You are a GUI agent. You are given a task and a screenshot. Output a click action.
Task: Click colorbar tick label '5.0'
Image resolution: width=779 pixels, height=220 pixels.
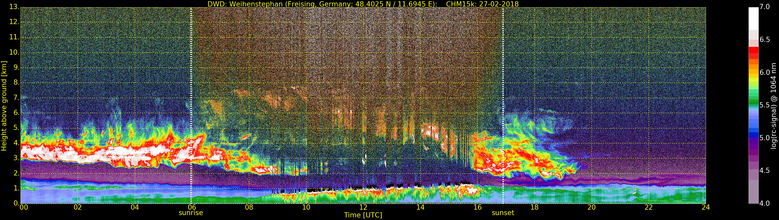764,138
